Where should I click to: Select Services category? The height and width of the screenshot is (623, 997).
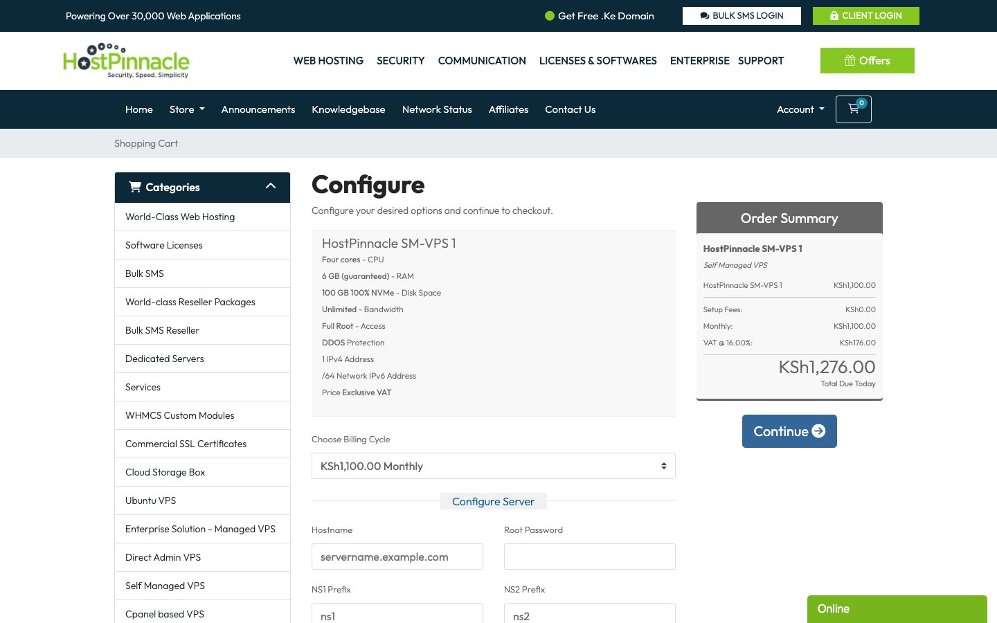(x=202, y=387)
